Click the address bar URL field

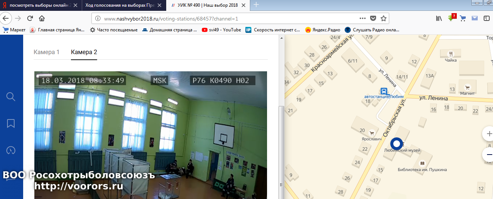coord(224,18)
